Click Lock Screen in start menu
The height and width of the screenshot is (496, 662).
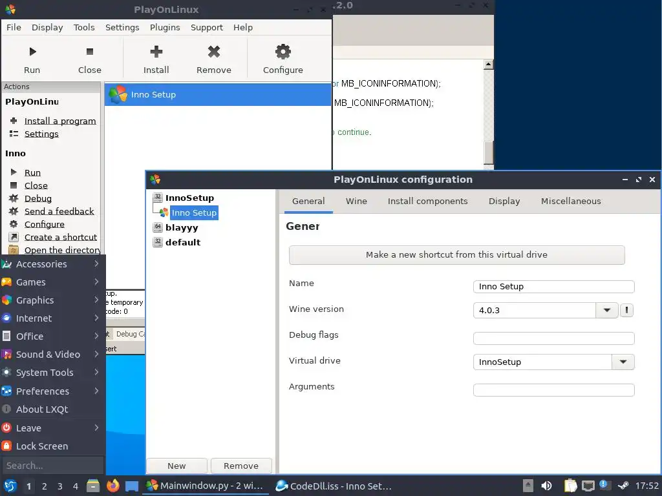click(52, 446)
